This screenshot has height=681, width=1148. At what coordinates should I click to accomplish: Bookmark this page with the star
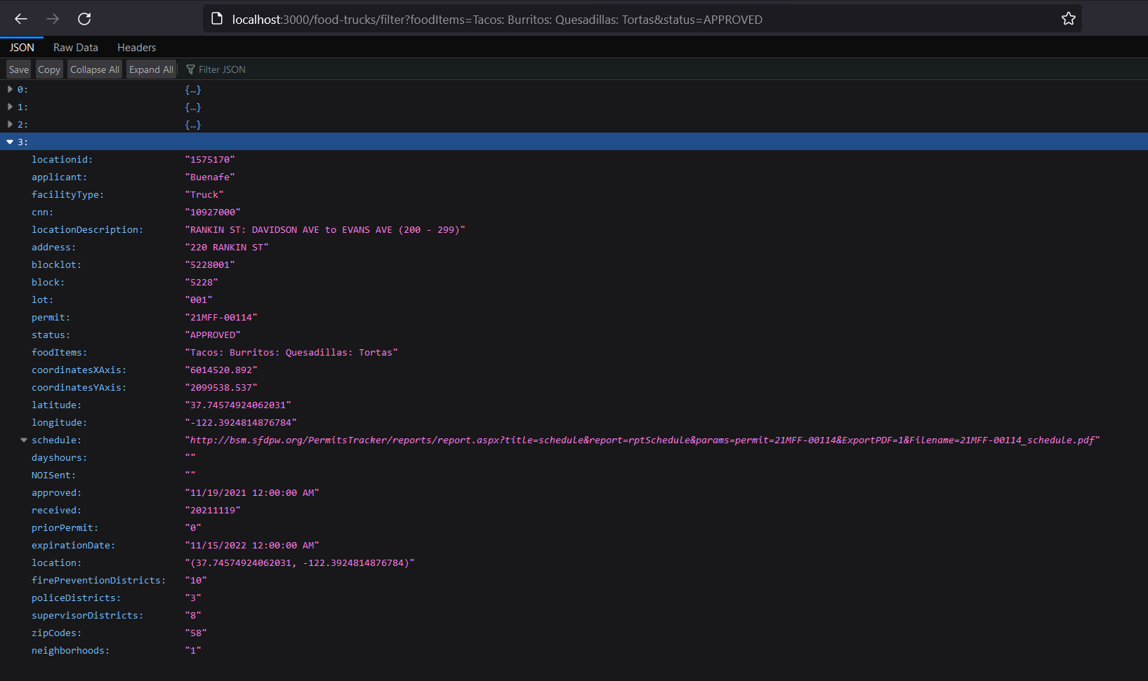tap(1068, 19)
